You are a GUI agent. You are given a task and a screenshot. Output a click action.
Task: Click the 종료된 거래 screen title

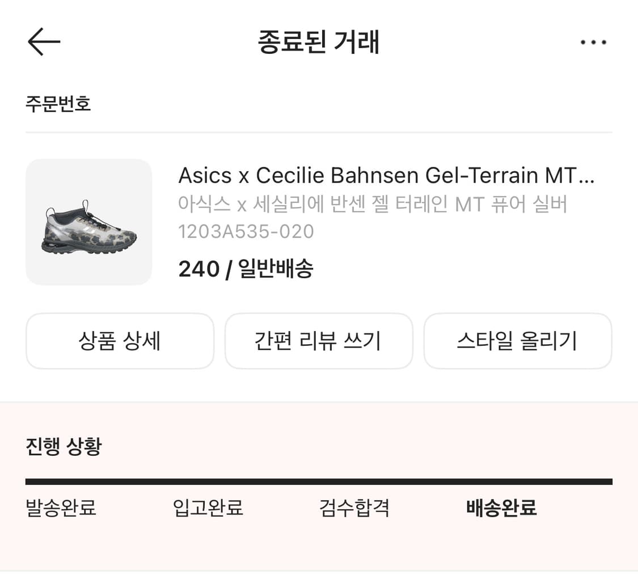coord(319,42)
